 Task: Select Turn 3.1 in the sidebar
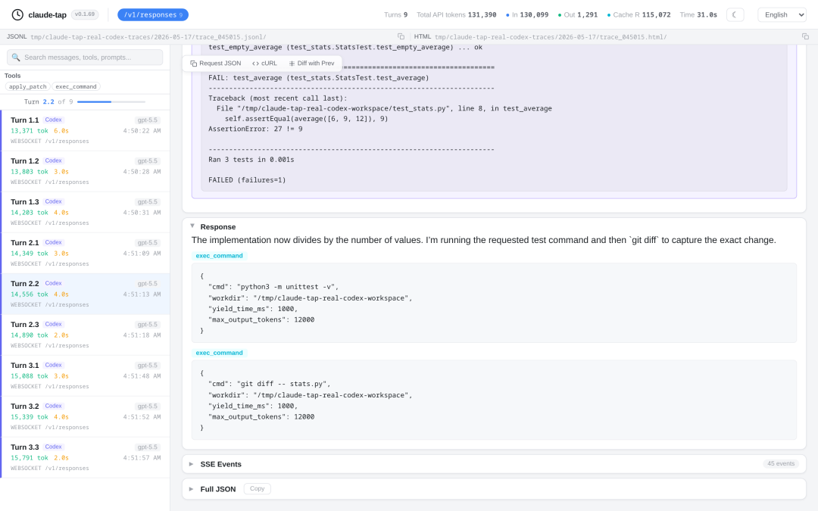[x=86, y=375]
